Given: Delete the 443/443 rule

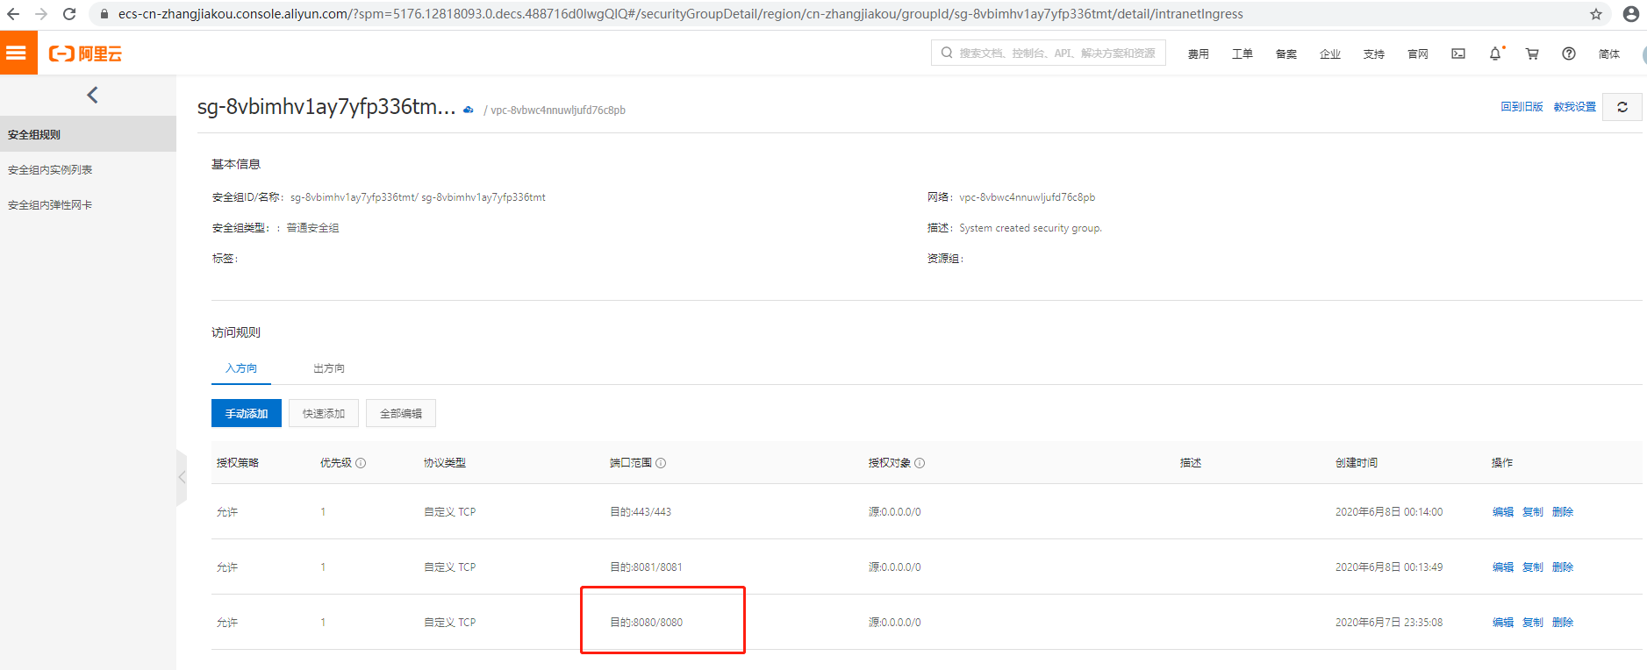Looking at the screenshot, I should point(1563,512).
